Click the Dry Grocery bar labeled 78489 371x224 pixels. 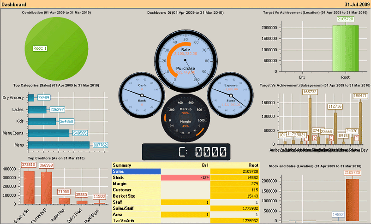point(31,98)
